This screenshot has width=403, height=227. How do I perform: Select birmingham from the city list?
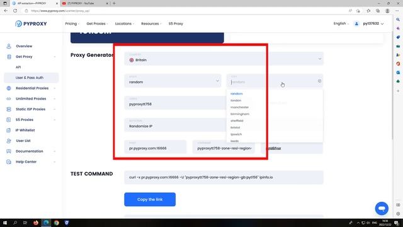240,114
